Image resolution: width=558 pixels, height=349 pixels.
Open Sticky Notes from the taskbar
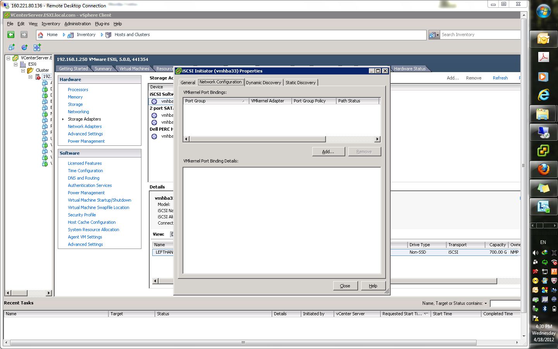543,188
